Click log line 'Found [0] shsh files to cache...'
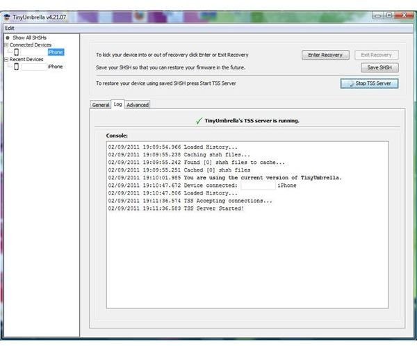Screen dimensions: 417x346 (x=196, y=163)
